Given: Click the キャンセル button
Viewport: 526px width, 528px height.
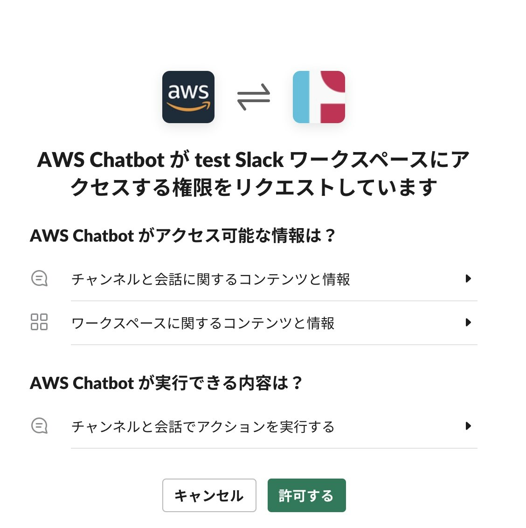Looking at the screenshot, I should tap(209, 495).
